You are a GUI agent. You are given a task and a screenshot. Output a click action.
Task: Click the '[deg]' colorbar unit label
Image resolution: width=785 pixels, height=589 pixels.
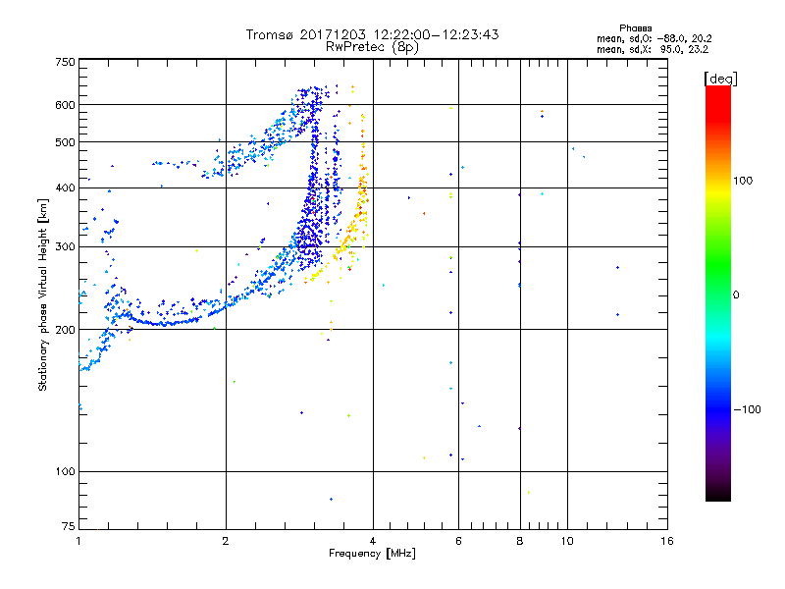(x=720, y=79)
